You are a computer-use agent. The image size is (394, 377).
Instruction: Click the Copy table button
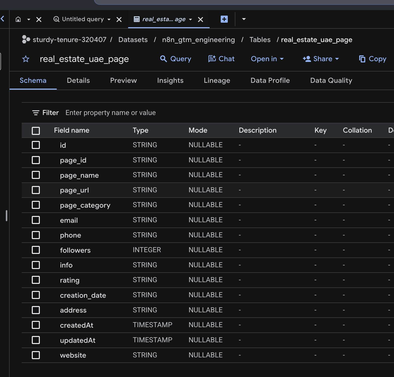tap(373, 59)
